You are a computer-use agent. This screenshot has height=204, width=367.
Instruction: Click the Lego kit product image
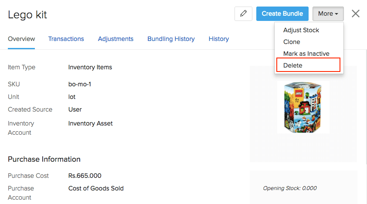pos(303,107)
